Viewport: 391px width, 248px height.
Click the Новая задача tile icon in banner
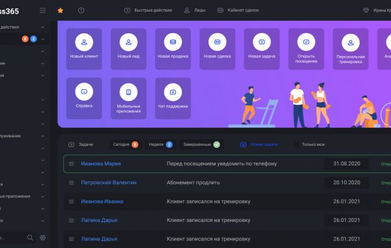261,42
